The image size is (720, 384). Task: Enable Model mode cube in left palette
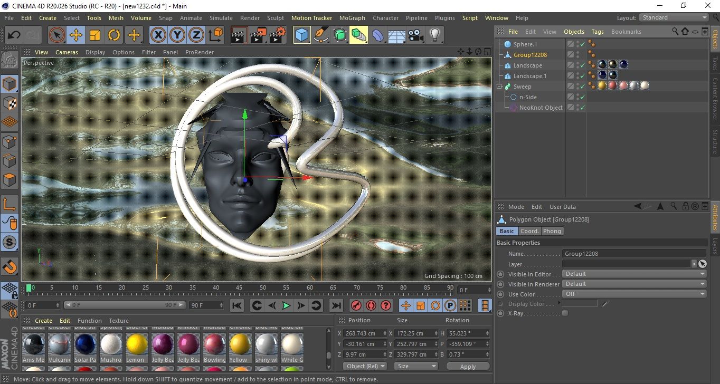click(x=10, y=84)
